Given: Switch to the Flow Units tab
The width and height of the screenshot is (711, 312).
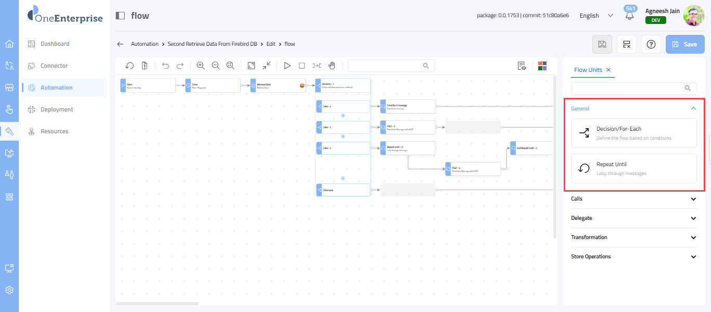Looking at the screenshot, I should (x=588, y=70).
